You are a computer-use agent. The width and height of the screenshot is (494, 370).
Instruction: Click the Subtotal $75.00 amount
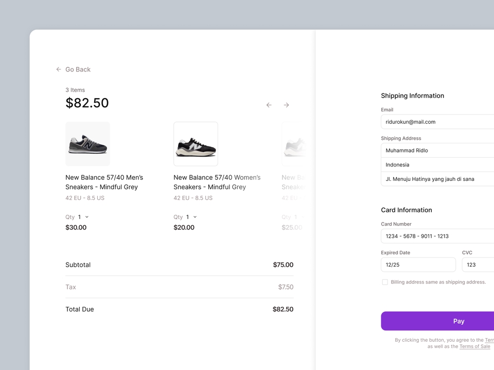click(x=283, y=265)
